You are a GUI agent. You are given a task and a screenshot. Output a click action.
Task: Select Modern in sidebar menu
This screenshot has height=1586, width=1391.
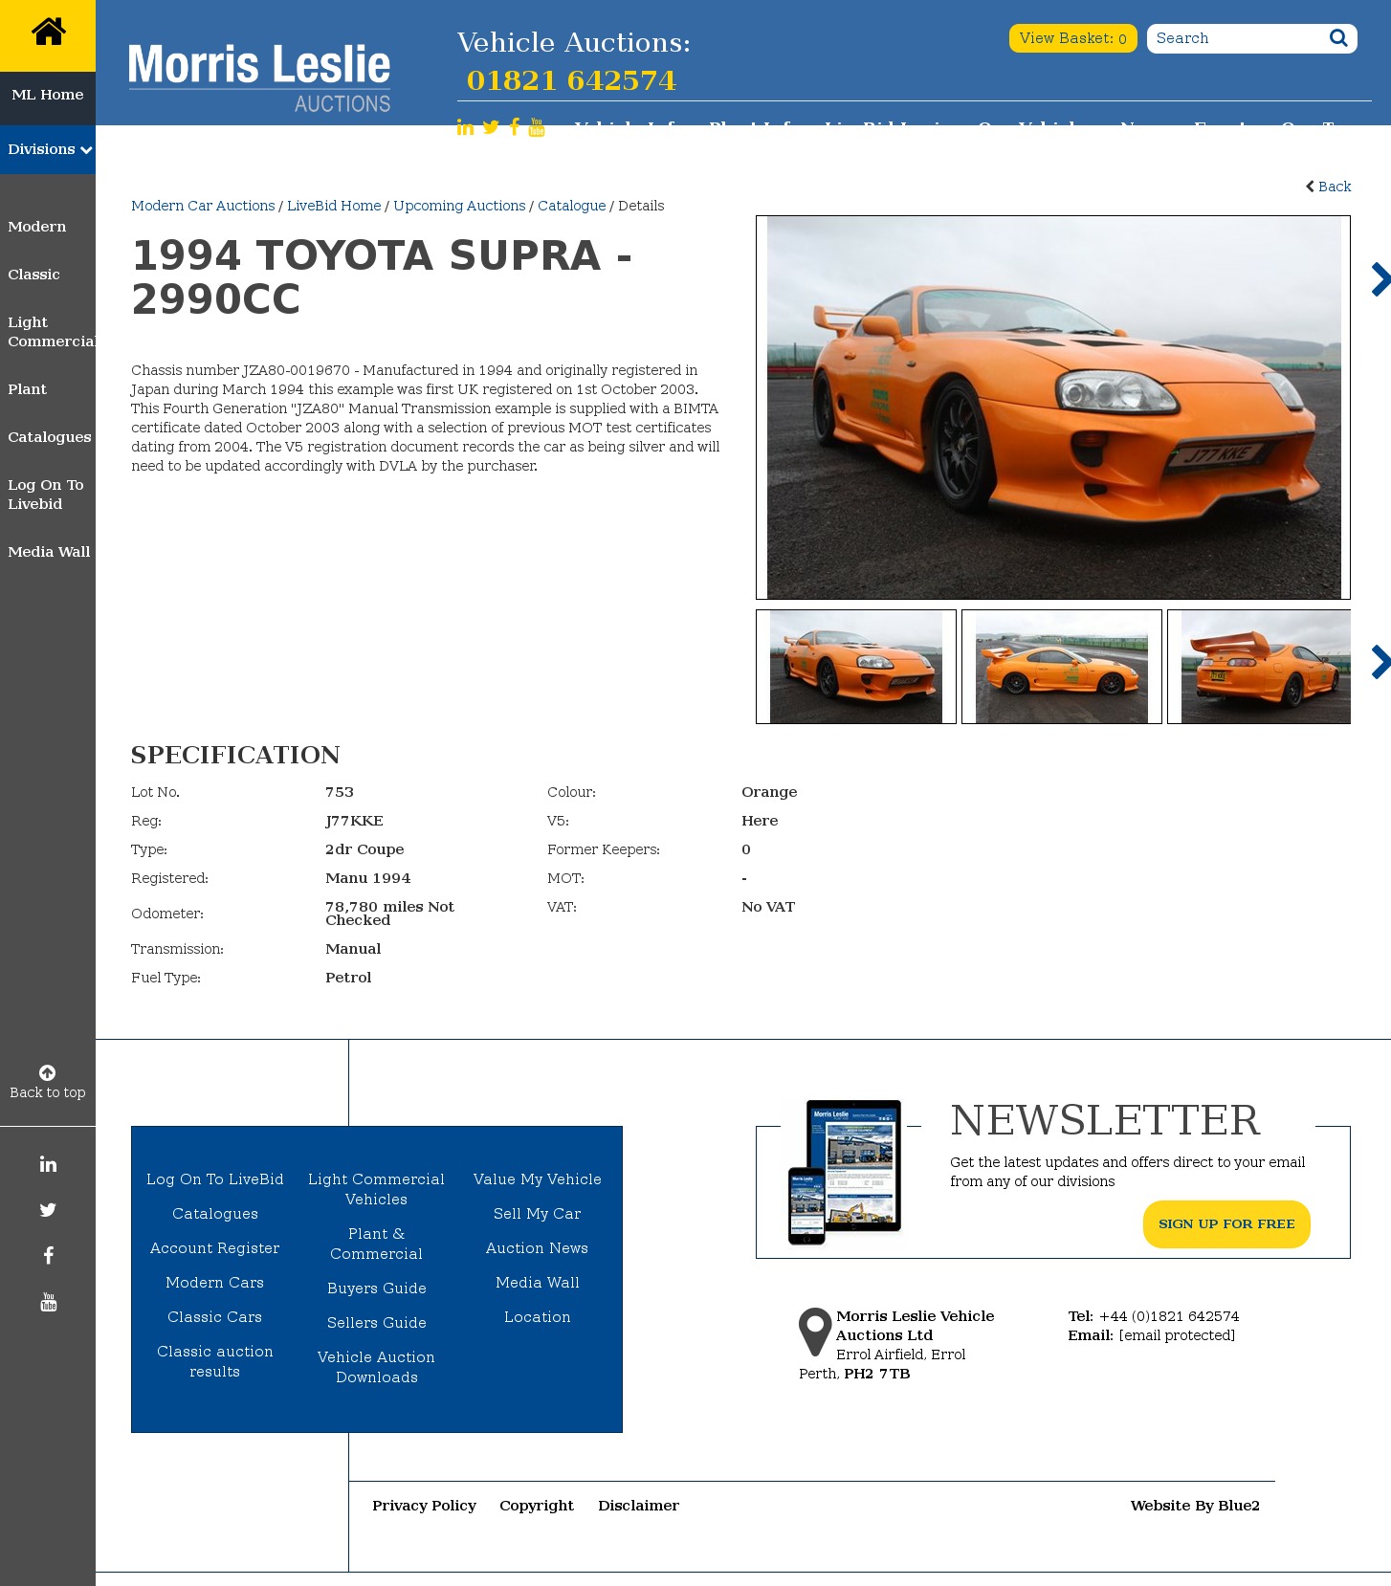pyautogui.click(x=37, y=227)
